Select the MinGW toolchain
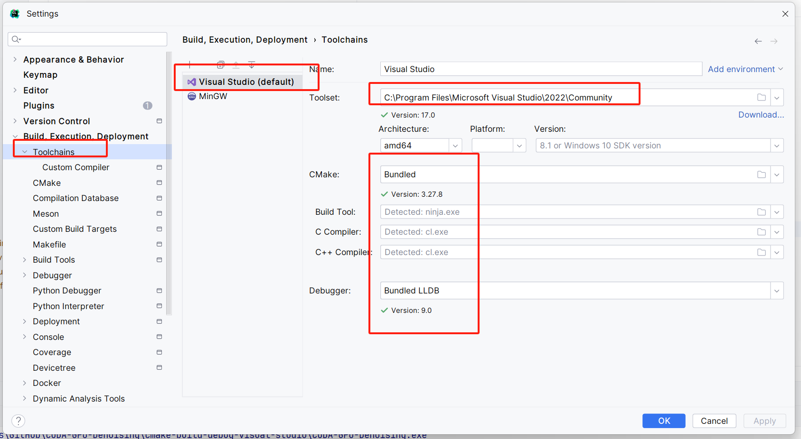Viewport: 801px width, 439px height. [x=213, y=96]
